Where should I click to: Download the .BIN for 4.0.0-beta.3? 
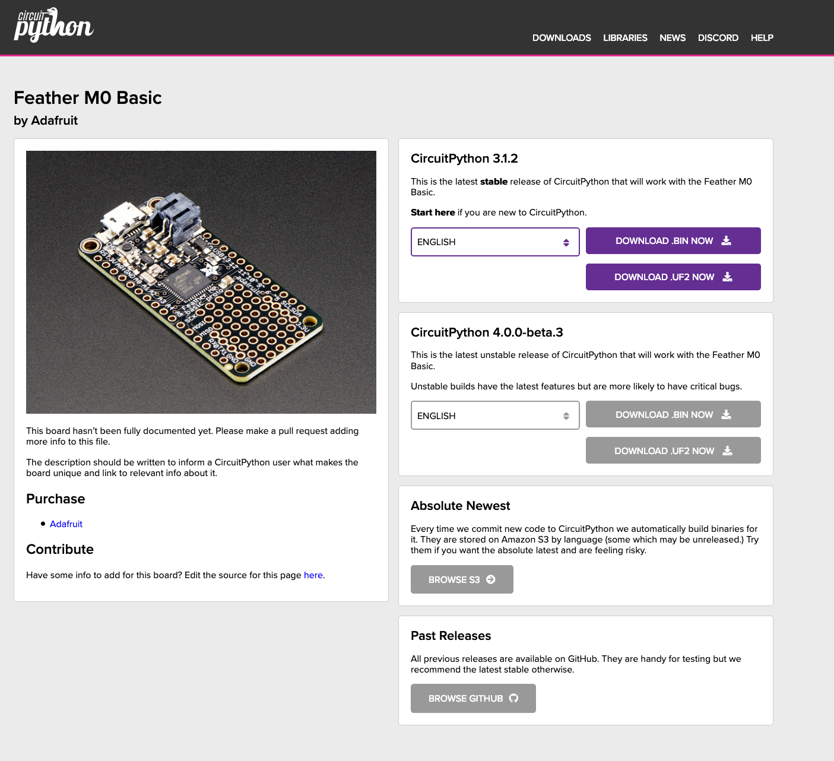pyautogui.click(x=673, y=414)
